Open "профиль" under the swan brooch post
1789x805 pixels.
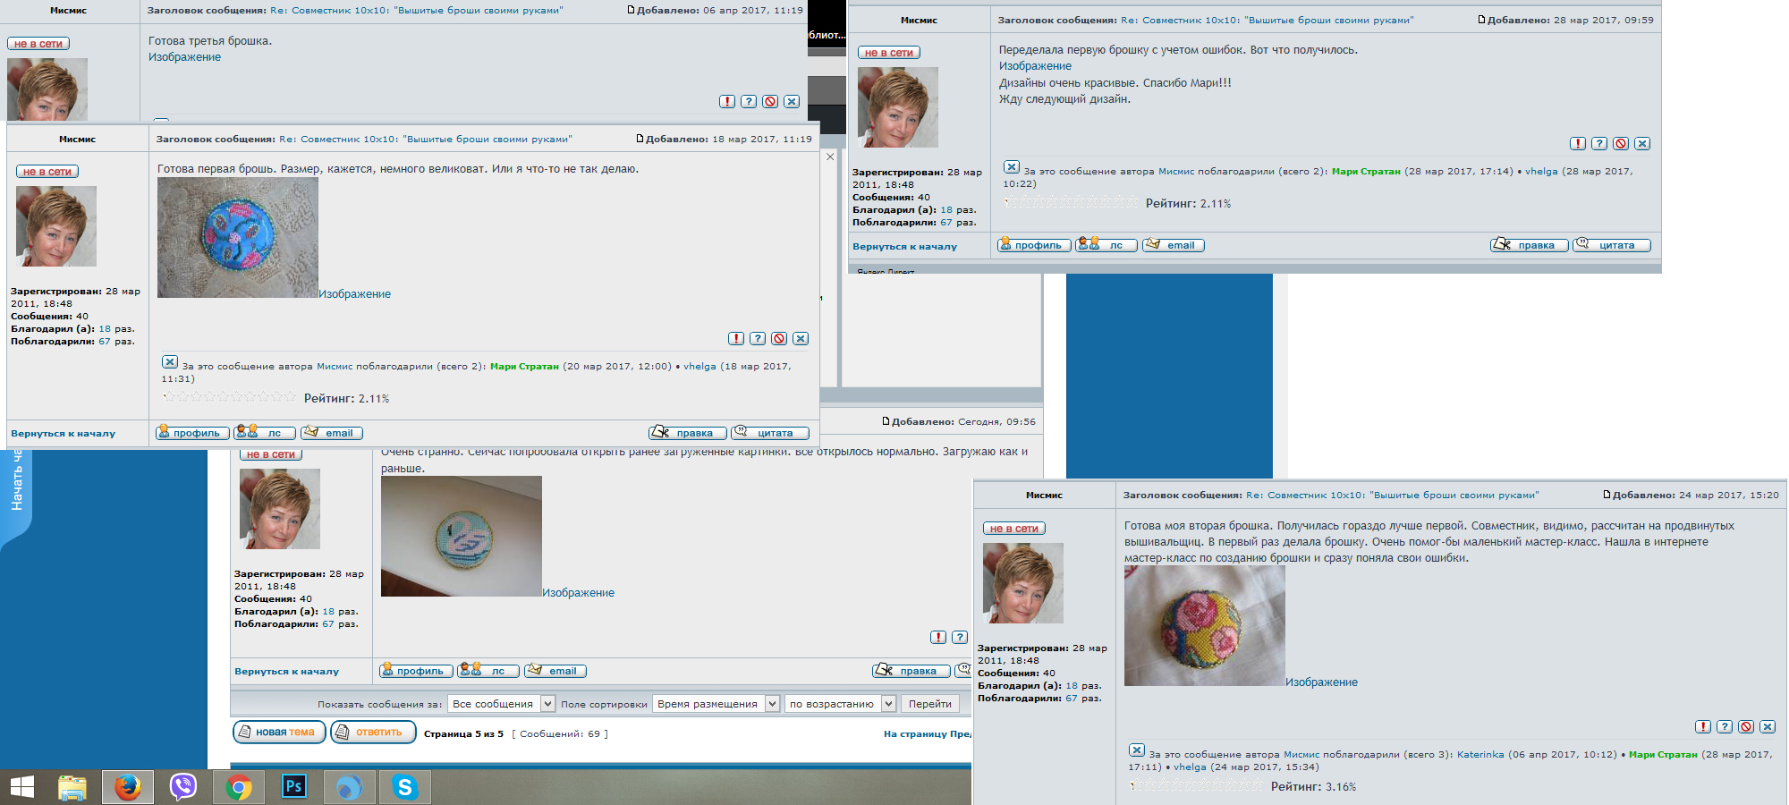416,671
